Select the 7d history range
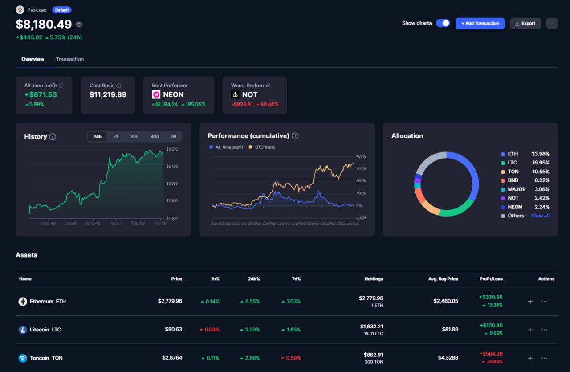The image size is (570, 372). click(116, 136)
